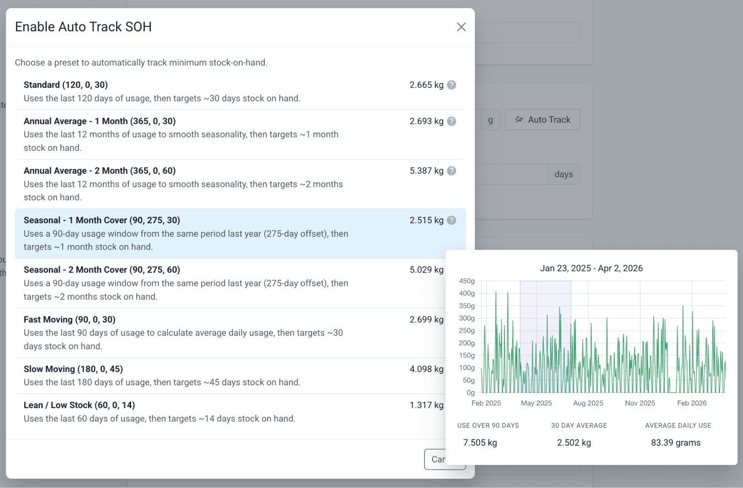Click the Enable Auto Track SOH title

(x=83, y=26)
